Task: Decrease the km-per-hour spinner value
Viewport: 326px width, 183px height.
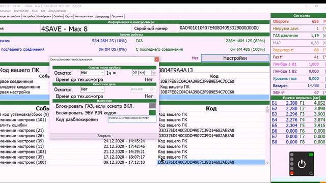Action: [154, 74]
